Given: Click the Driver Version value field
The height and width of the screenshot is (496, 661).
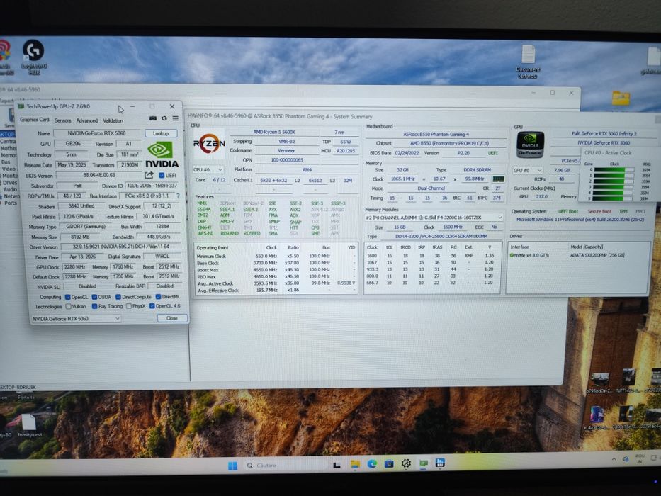Looking at the screenshot, I should (x=121, y=247).
